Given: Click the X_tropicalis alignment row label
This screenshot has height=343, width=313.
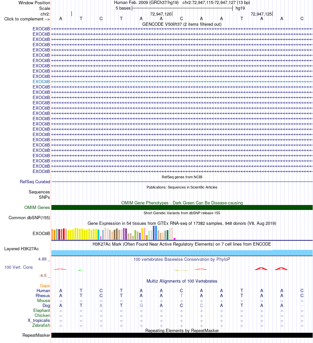Looking at the screenshot, I should [x=39, y=321].
